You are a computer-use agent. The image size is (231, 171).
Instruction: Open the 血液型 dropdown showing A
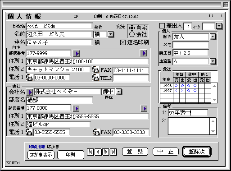click(x=213, y=61)
